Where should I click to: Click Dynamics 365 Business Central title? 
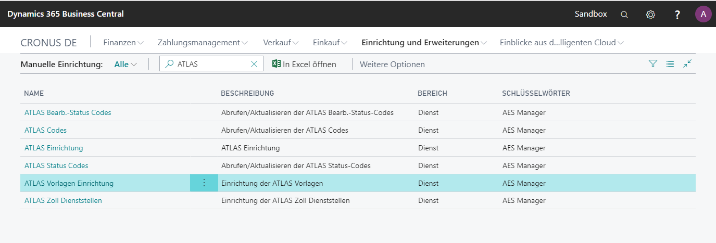tap(66, 14)
